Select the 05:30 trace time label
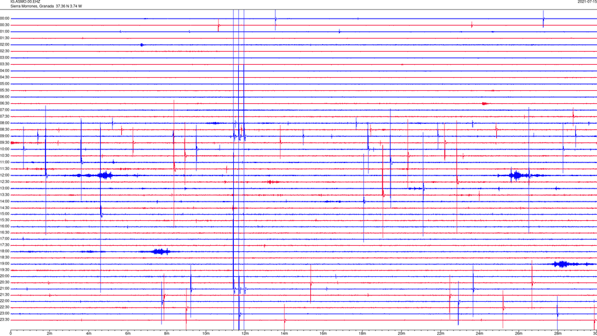The image size is (597, 336). click(5, 90)
